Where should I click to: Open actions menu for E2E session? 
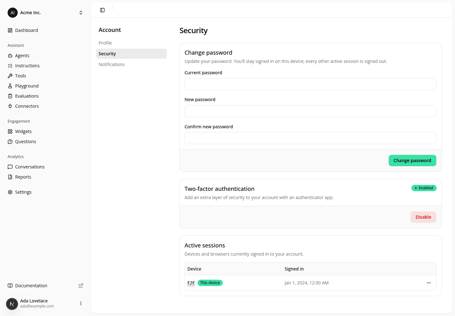coord(429,283)
